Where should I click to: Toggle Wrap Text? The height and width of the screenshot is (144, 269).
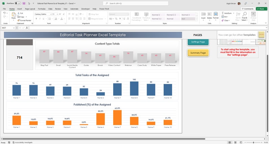tap(94, 14)
